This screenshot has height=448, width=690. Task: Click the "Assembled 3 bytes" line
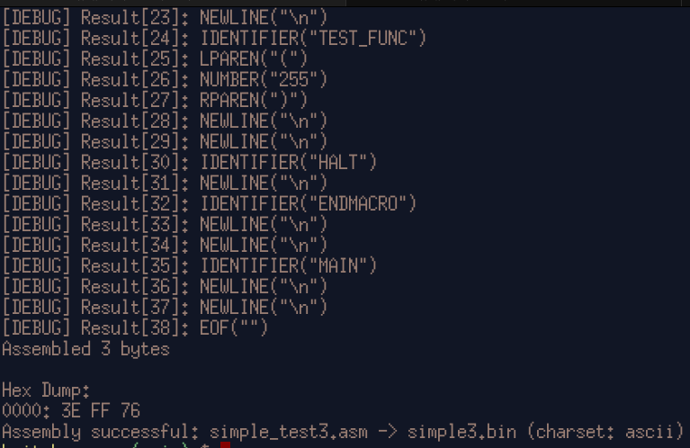pos(85,348)
